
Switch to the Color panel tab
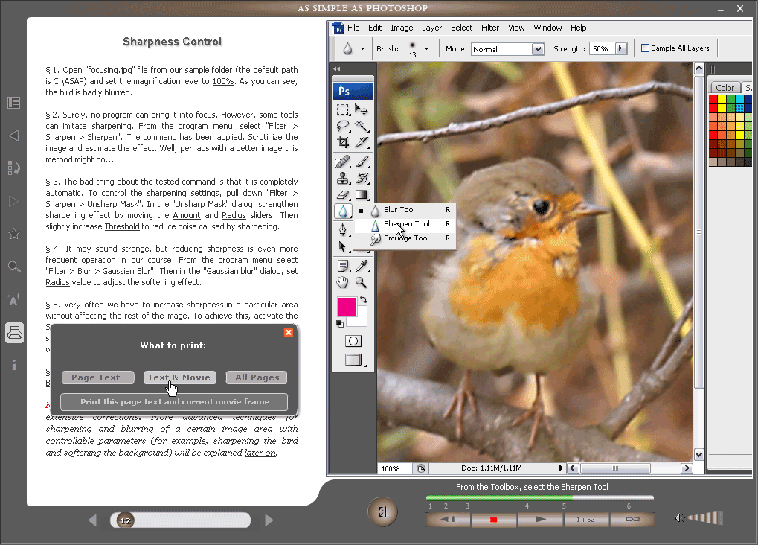click(725, 88)
